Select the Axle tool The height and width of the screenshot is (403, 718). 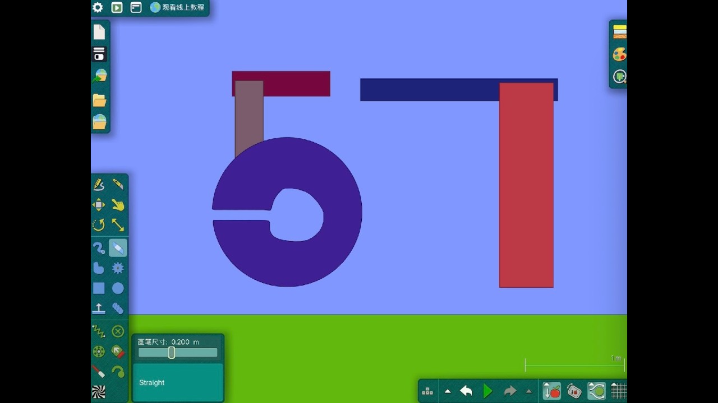click(99, 352)
